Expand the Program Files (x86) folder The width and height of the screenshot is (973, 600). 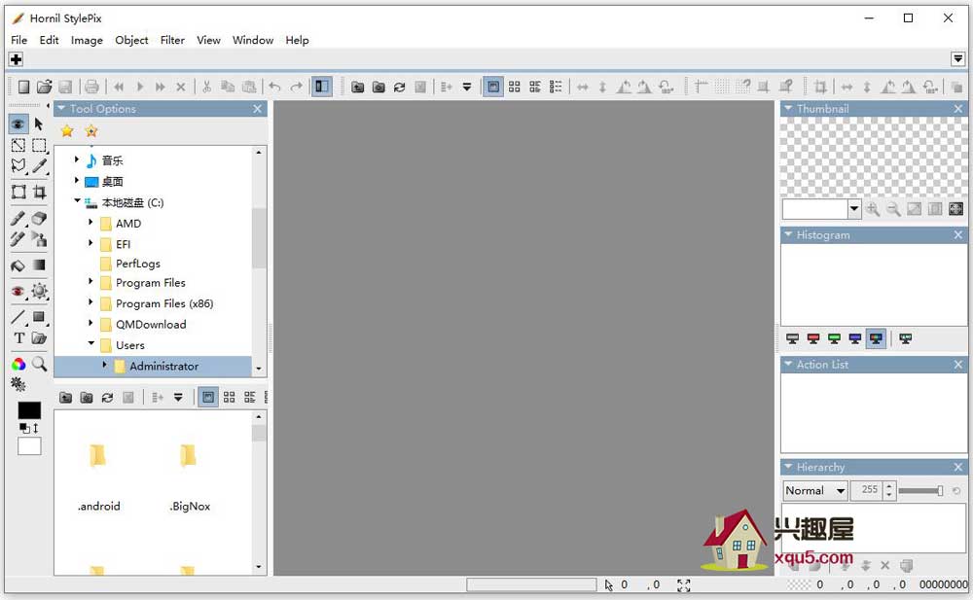(90, 302)
